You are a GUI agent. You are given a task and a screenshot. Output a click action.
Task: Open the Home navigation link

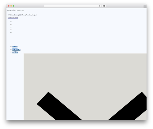15,47
